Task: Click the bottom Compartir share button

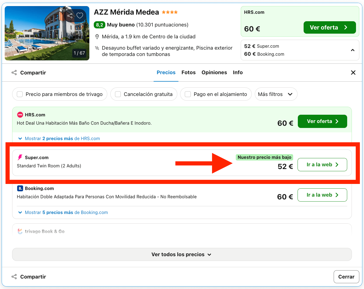Action: pos(29,277)
